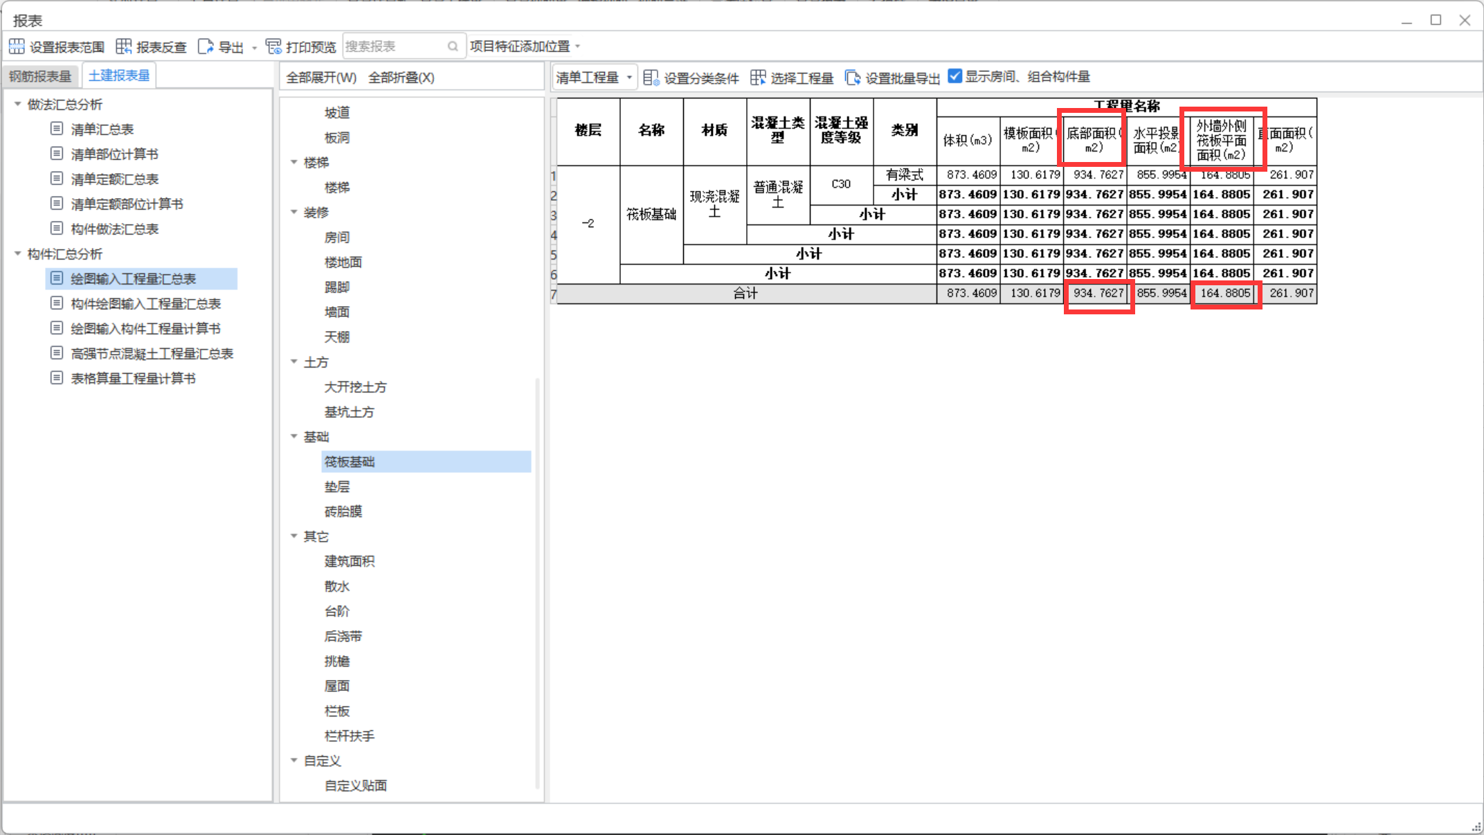This screenshot has height=835, width=1484.
Task: Click 全部折叠(X) button
Action: click(401, 78)
